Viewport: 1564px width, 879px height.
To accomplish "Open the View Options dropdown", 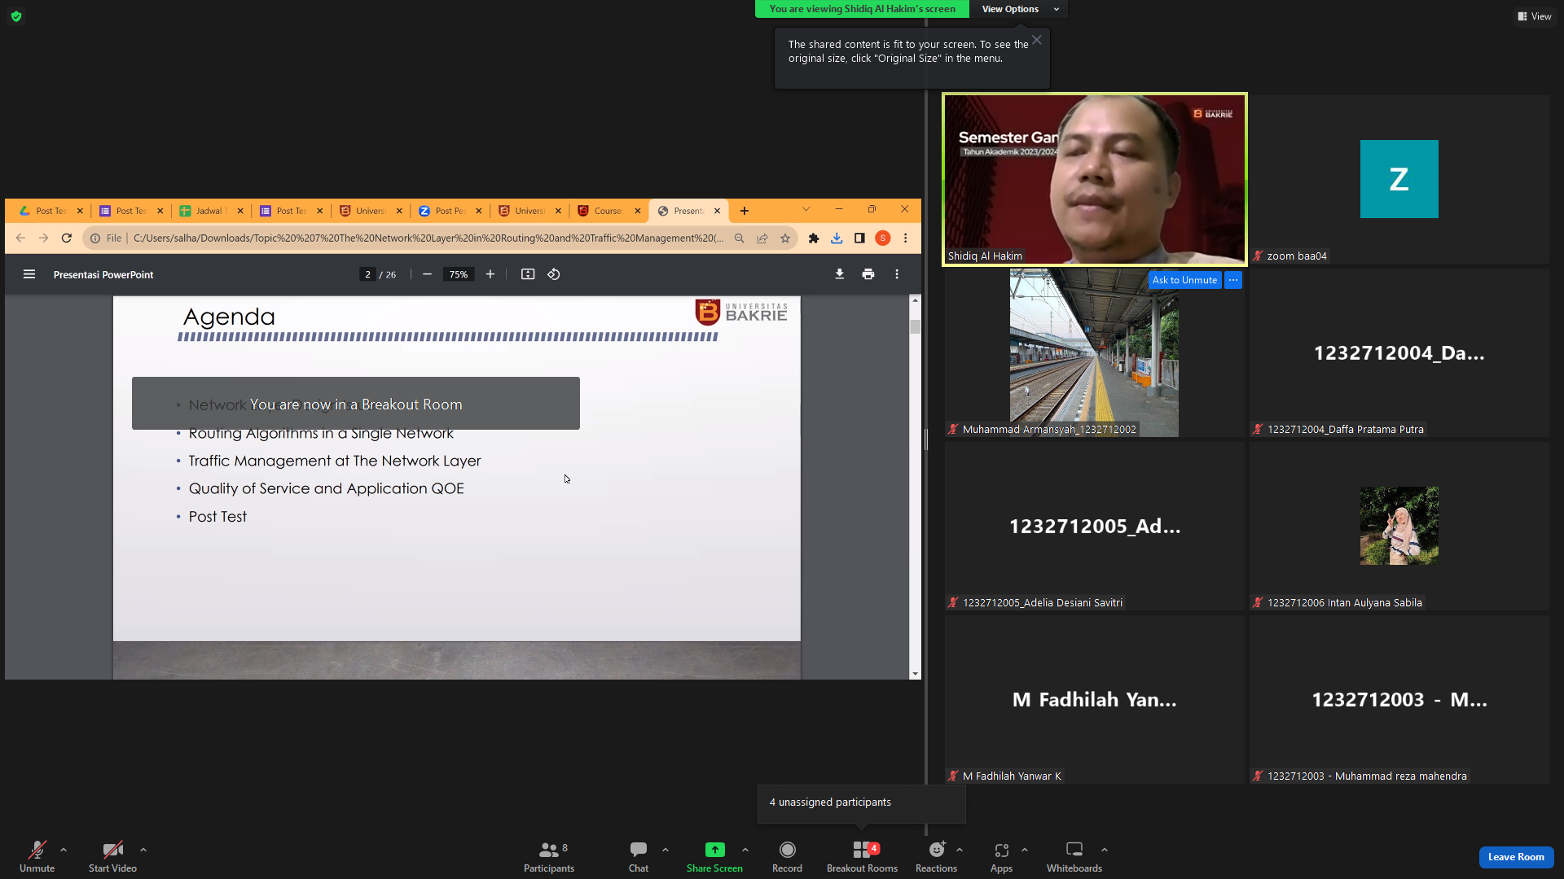I will [x=1018, y=9].
